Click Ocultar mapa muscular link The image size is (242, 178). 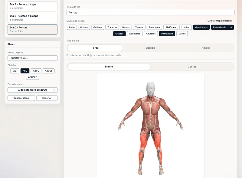coord(220,21)
